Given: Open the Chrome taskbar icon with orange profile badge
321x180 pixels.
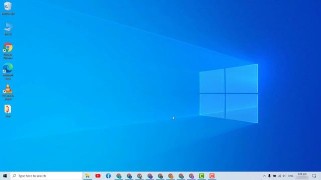Looking at the screenshot, I should point(171,175).
